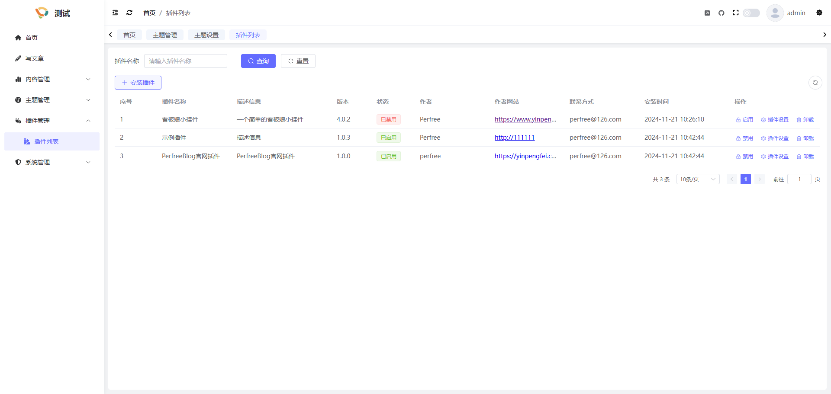Toggle the dark mode switch
The height and width of the screenshot is (394, 831).
751,13
